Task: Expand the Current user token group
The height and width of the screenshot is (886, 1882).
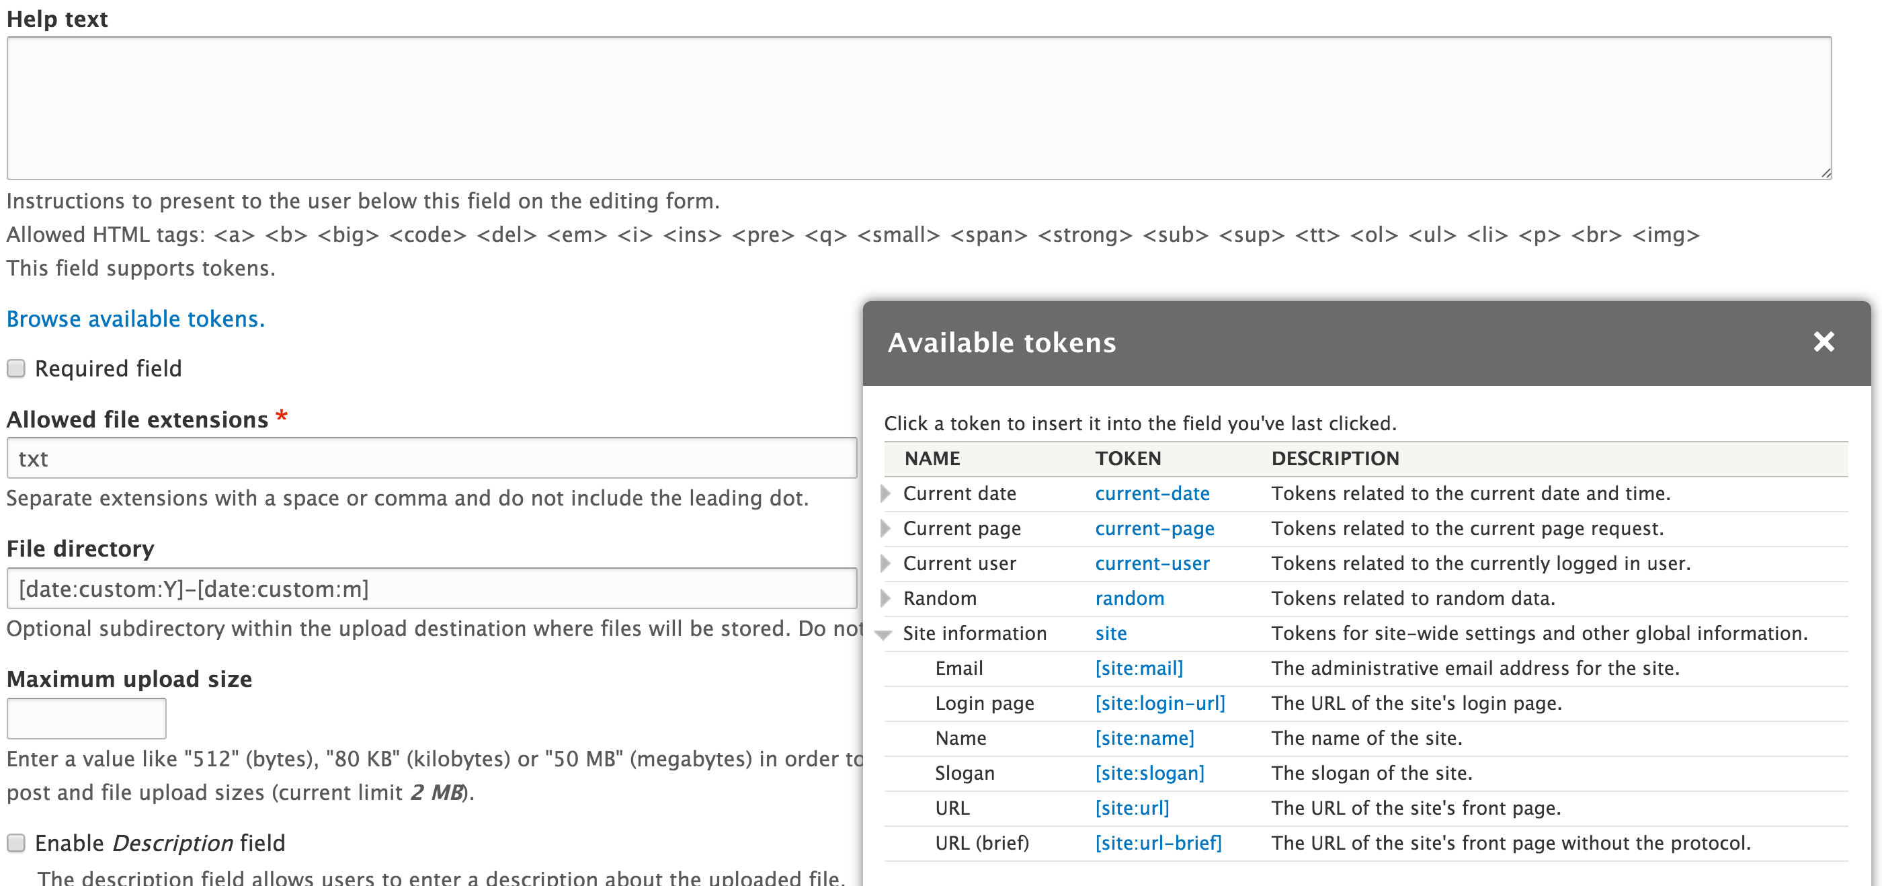Action: pos(886,563)
